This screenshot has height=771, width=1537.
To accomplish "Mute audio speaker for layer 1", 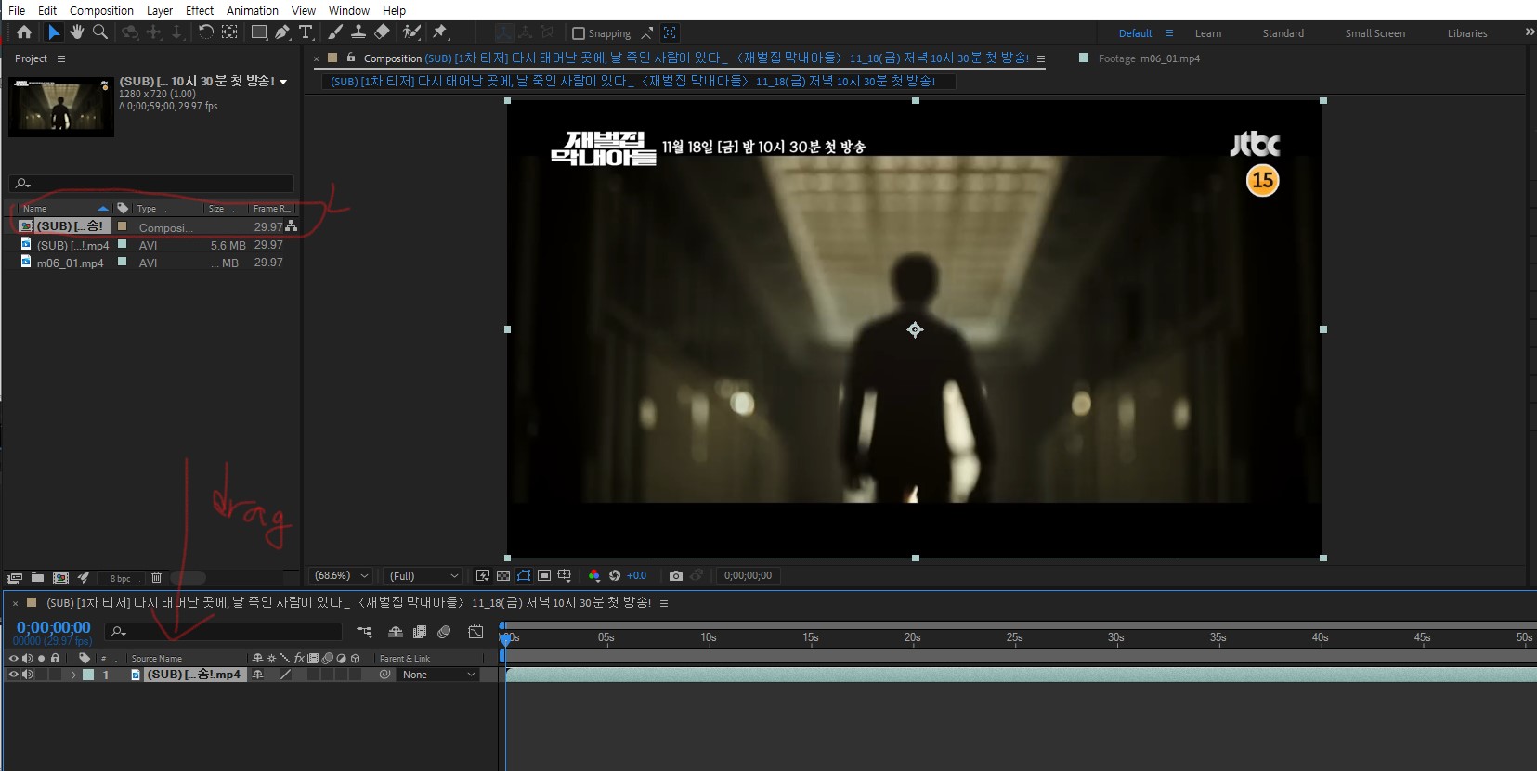I will 27,675.
